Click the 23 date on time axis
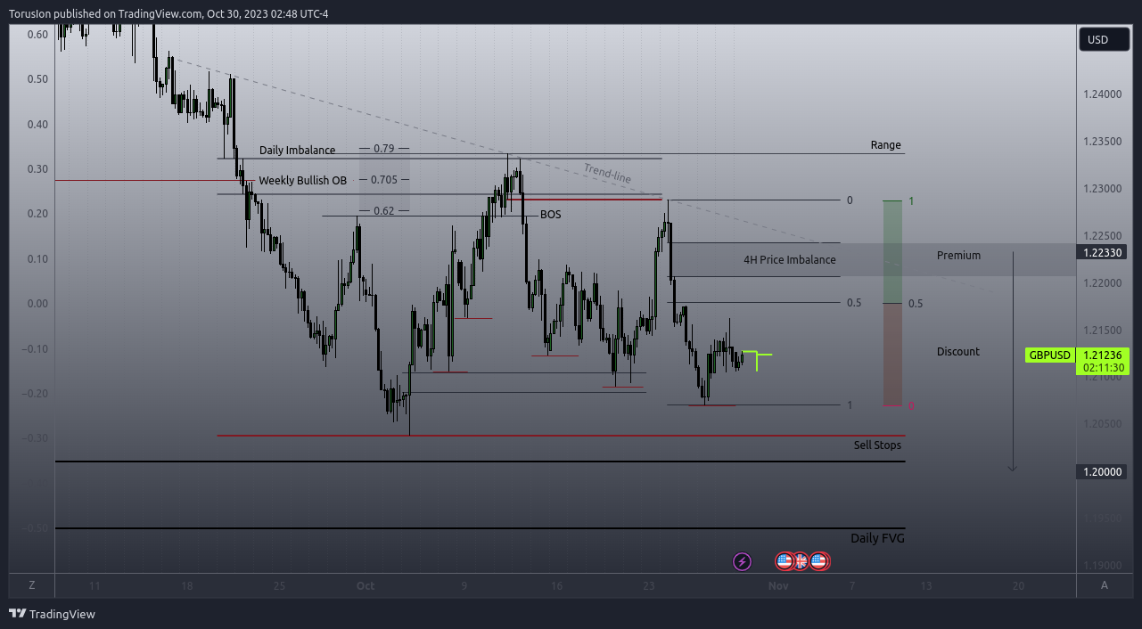 point(648,586)
